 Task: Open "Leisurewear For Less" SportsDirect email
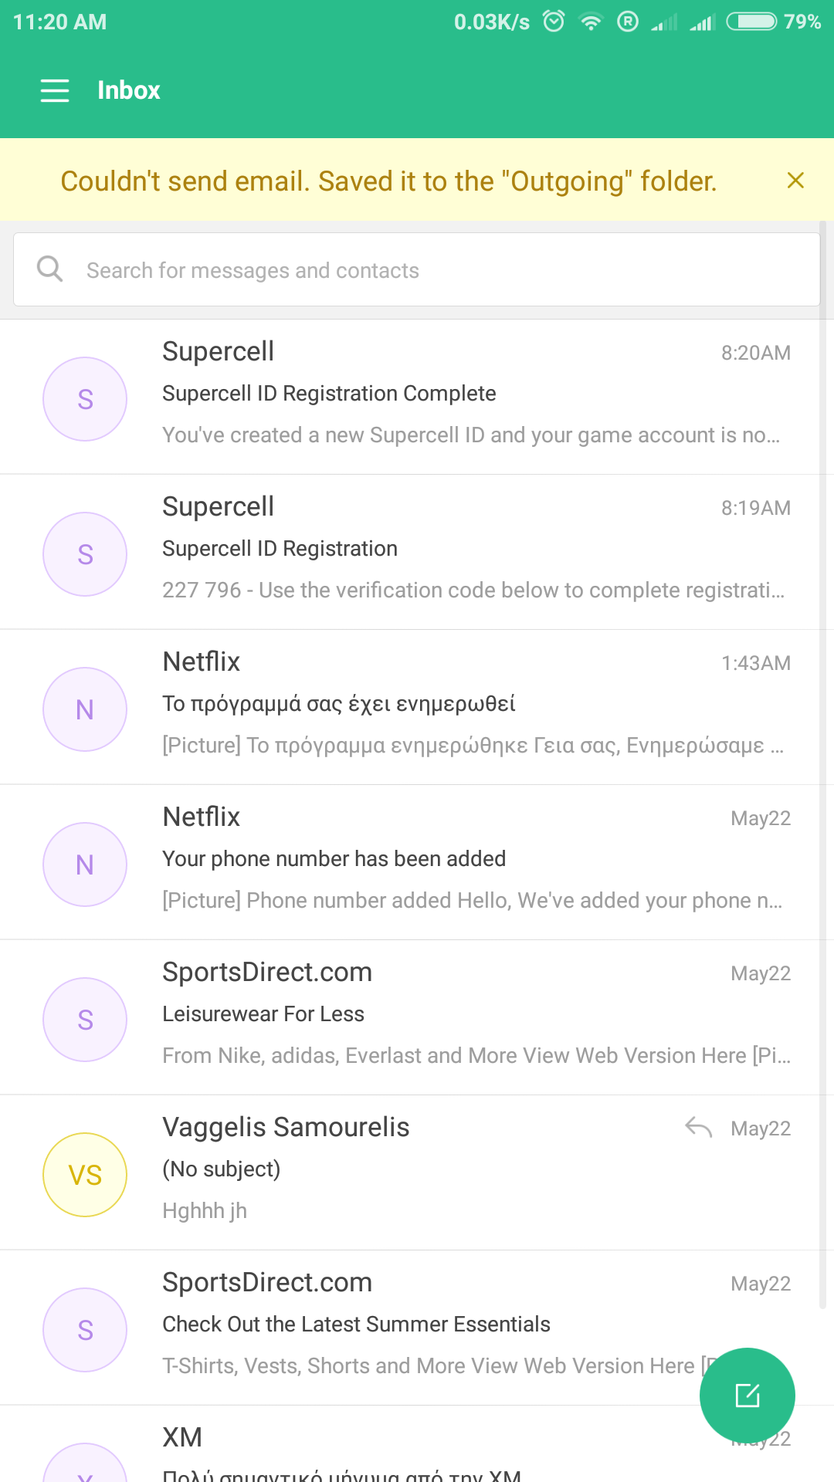(x=463, y=1016)
